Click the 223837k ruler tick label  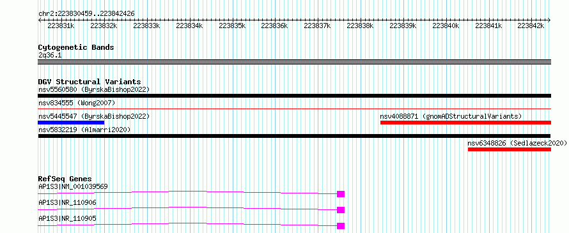coord(318,26)
